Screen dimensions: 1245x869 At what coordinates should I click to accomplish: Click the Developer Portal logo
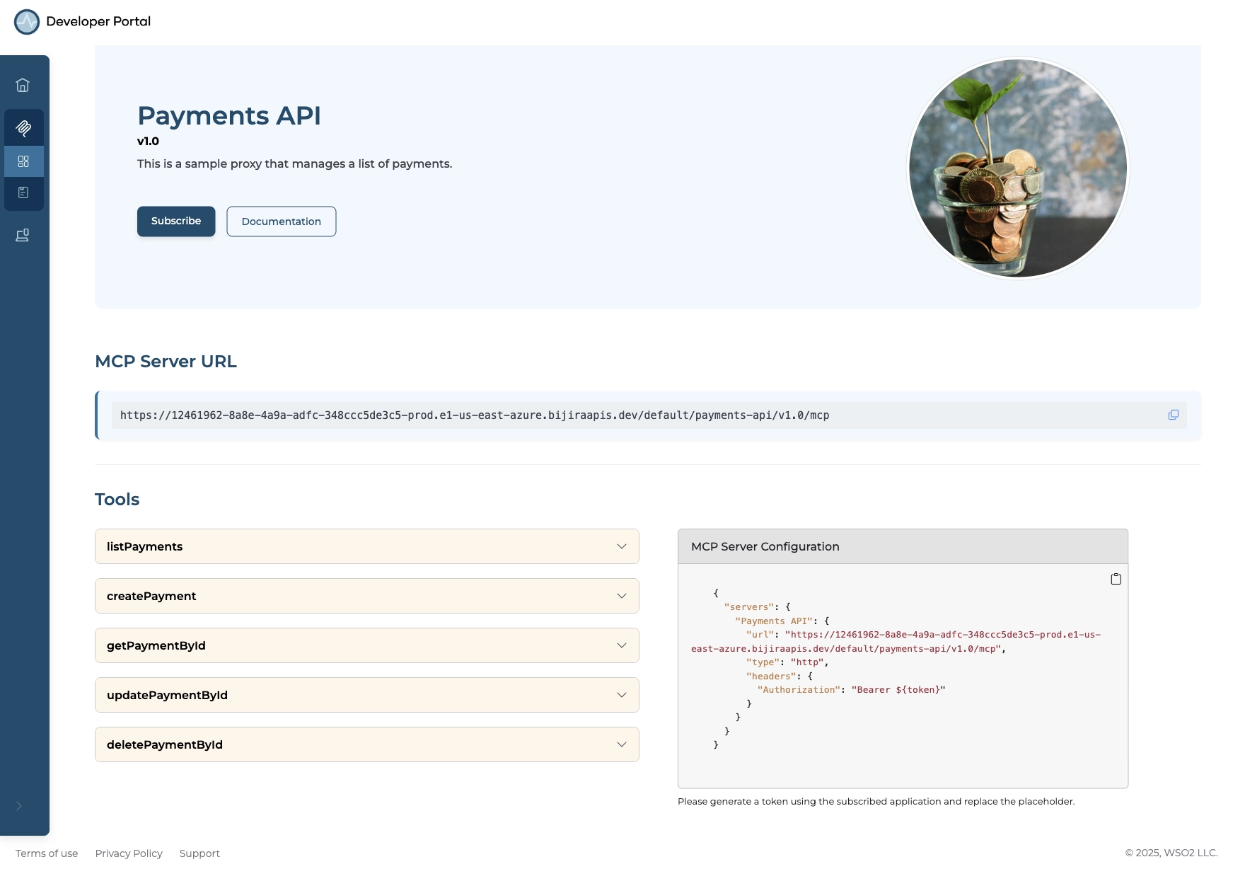[x=27, y=22]
